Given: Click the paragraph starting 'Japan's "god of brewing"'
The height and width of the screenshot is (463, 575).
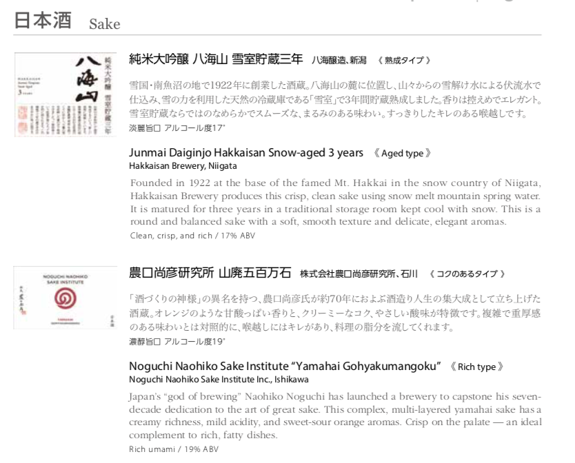Looking at the screenshot, I should point(335,415).
